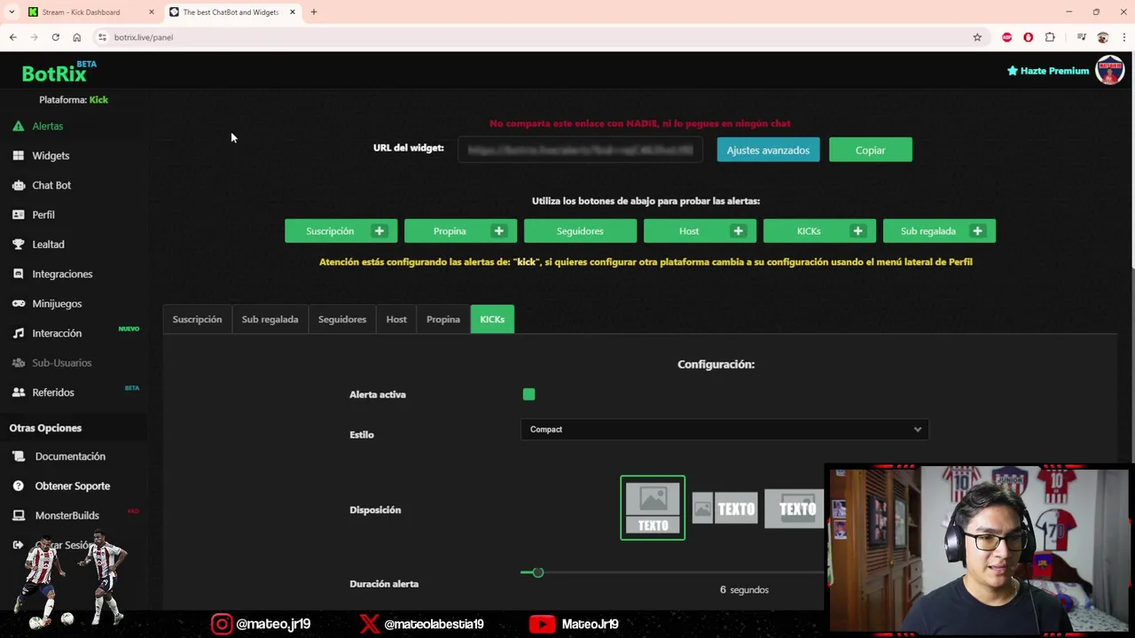Switch to the Seguidores tab

click(x=342, y=319)
